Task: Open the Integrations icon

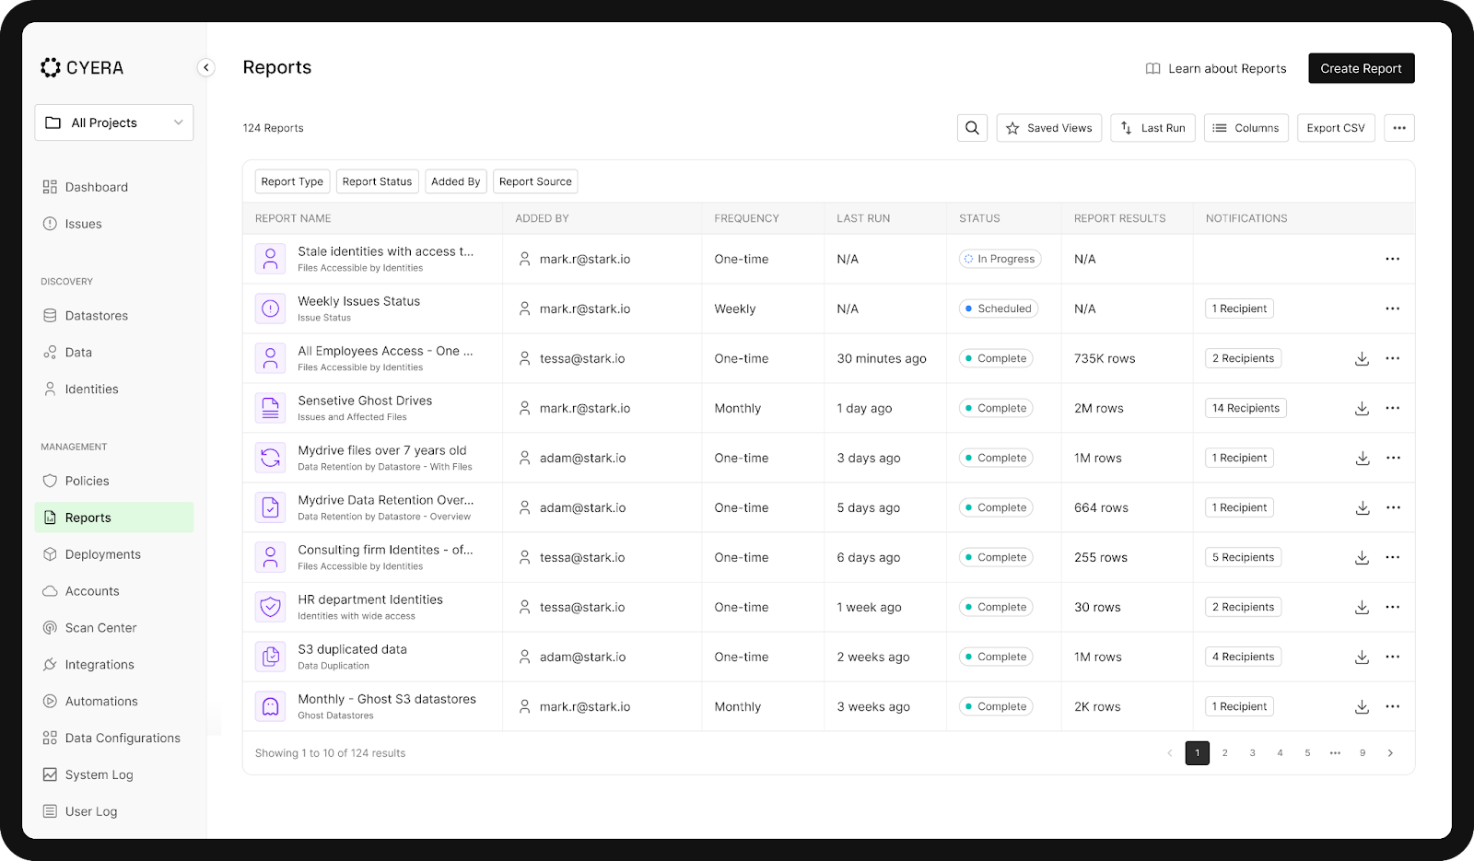Action: [52, 664]
